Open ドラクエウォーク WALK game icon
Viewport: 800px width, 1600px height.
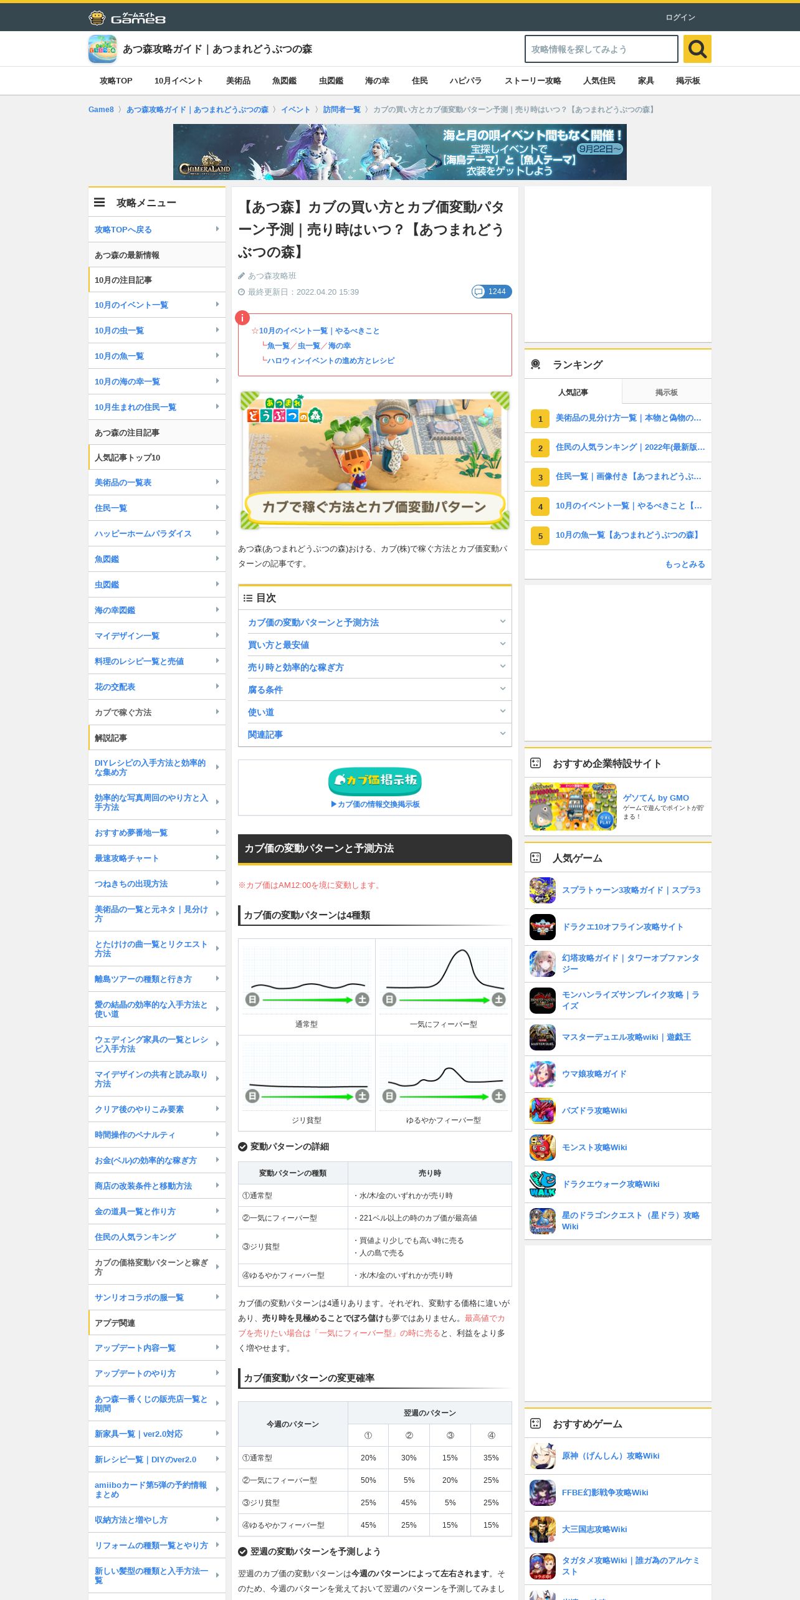pos(543,1184)
